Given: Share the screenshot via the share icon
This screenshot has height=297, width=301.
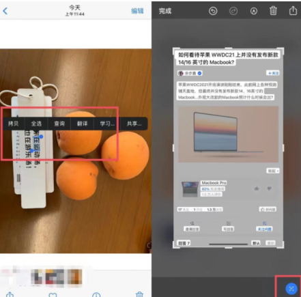Looking at the screenshot, I should [293, 10].
